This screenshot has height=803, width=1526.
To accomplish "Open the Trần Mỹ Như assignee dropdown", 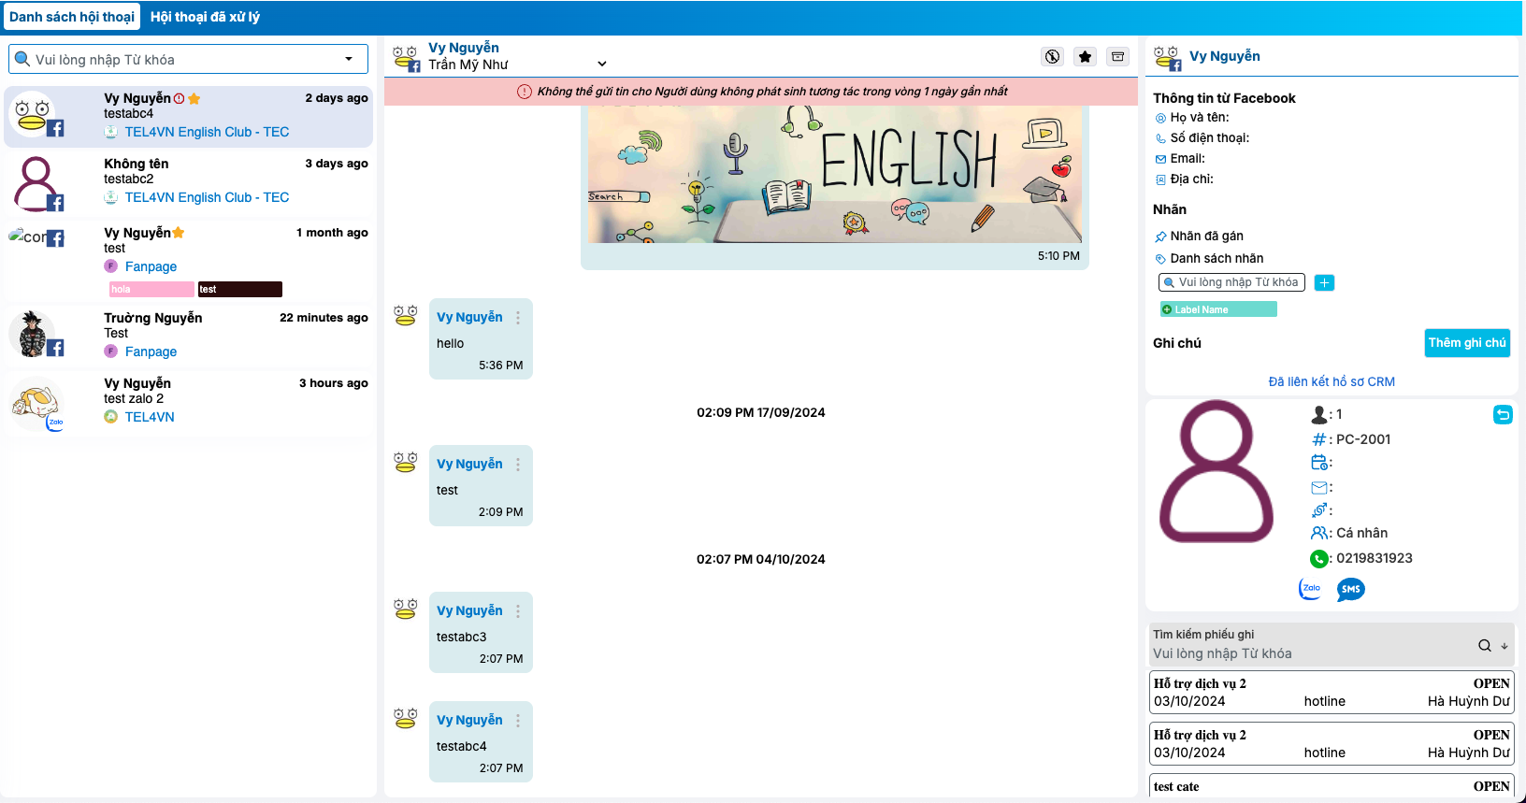I will (518, 65).
